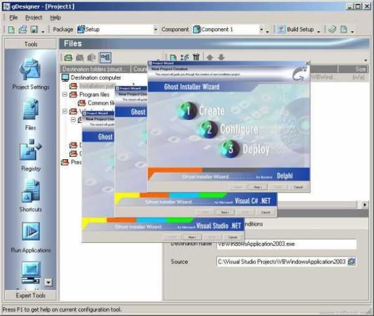This screenshot has width=374, height=316.
Task: Select the Files tool in sidebar
Action: pyautogui.click(x=31, y=115)
